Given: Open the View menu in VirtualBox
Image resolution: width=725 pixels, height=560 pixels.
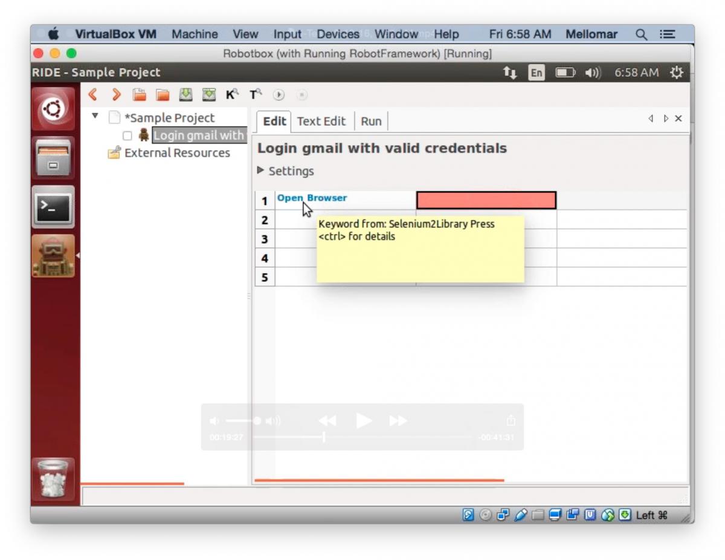Looking at the screenshot, I should (245, 34).
